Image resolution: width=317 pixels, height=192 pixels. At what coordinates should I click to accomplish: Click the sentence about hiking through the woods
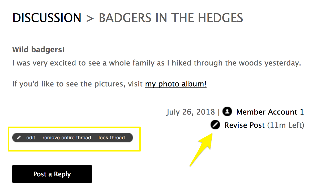[156, 63]
